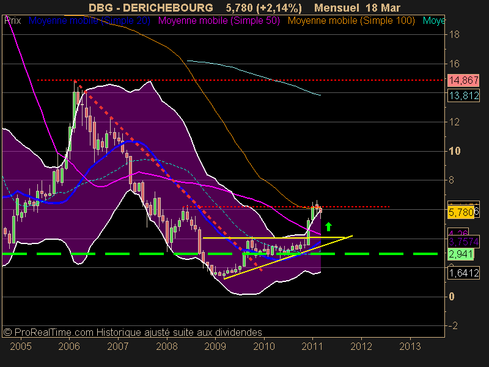489x367 pixels.
Task: Click the 2013 year label on time axis
Action: tap(410, 346)
